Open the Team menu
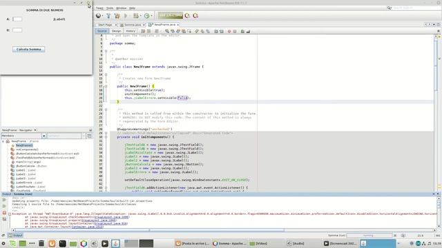Image resolution: width=442 pixels, height=248 pixels. (x=99, y=8)
